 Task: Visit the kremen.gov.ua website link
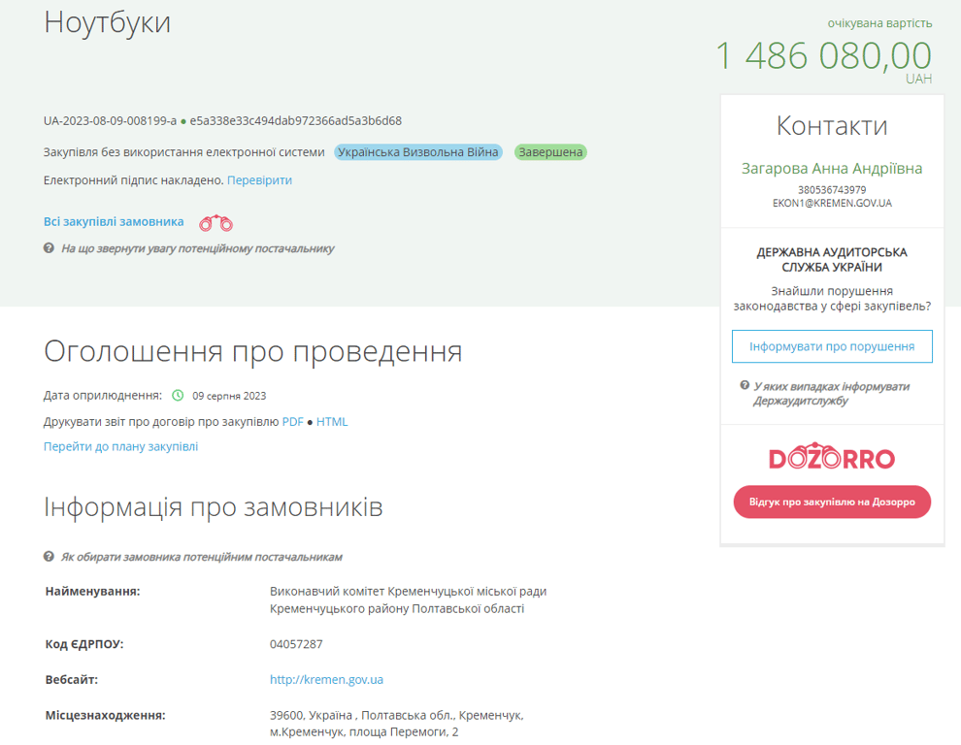326,680
